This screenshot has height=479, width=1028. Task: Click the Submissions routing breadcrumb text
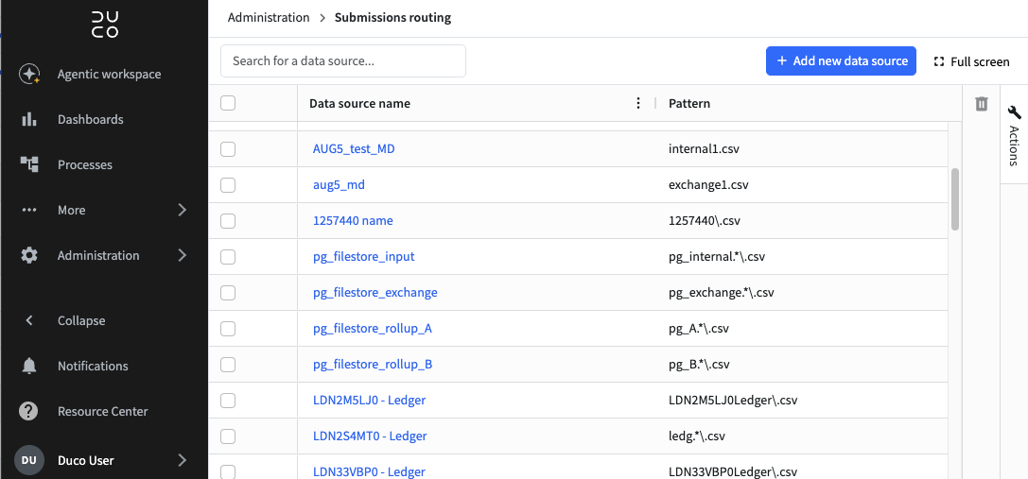pyautogui.click(x=392, y=18)
